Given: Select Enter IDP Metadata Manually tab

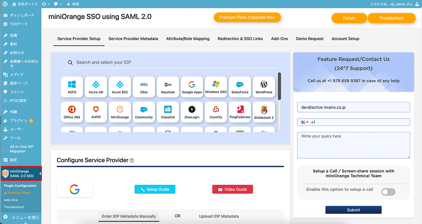Looking at the screenshot, I should click(x=129, y=216).
